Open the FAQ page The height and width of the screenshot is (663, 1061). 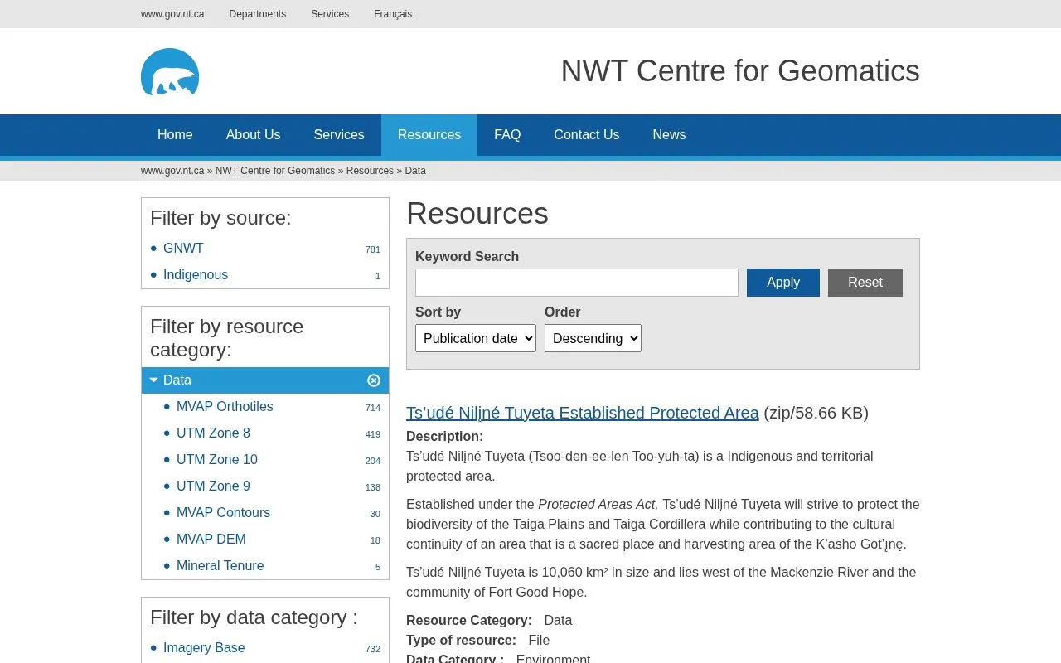(507, 135)
